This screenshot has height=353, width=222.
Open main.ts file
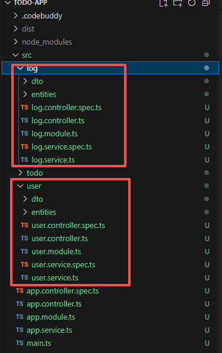pos(39,343)
